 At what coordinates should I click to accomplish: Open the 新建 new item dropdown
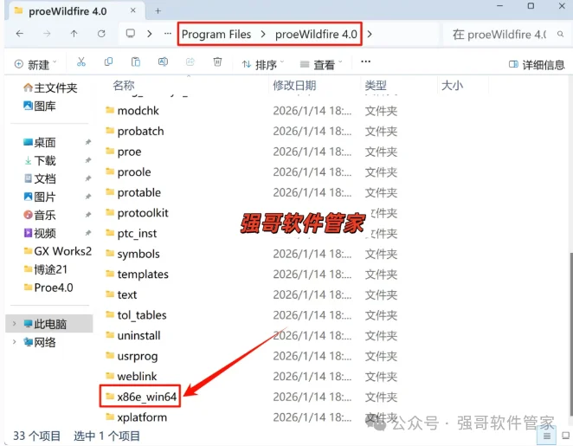point(35,65)
